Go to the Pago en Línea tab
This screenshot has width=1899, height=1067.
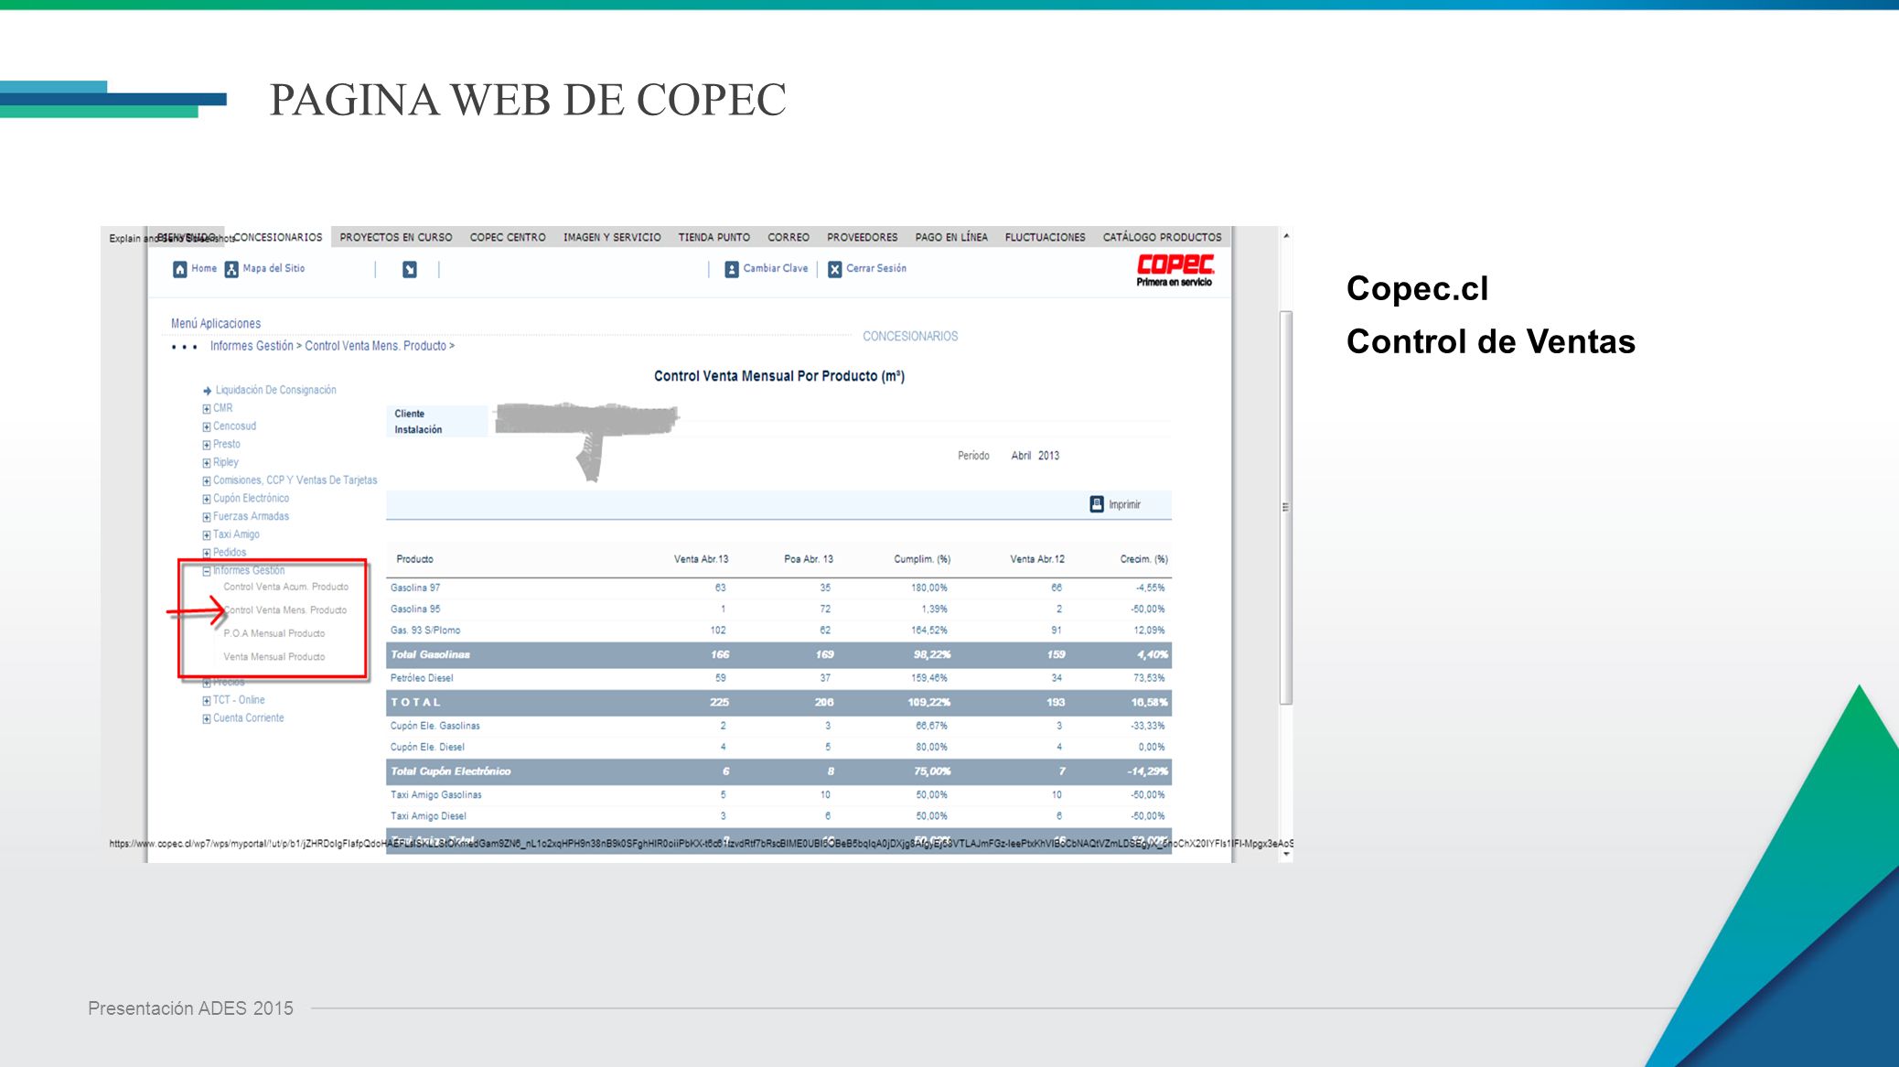tap(951, 237)
